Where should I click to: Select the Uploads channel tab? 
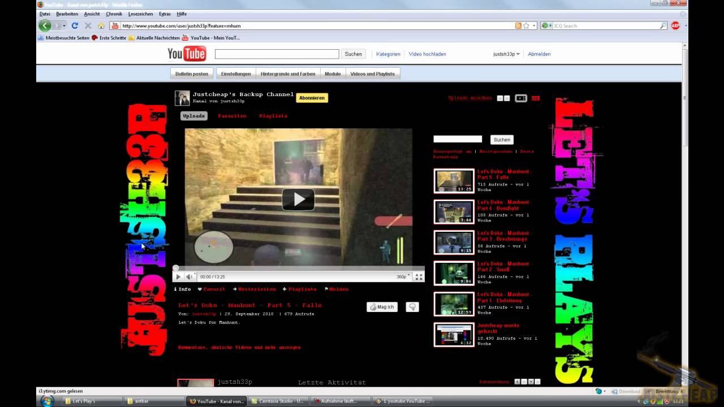point(194,116)
